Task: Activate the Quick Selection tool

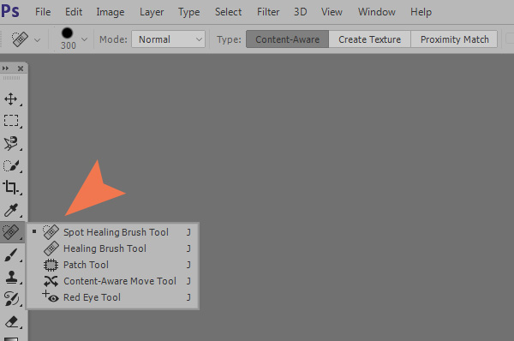Action: point(11,165)
